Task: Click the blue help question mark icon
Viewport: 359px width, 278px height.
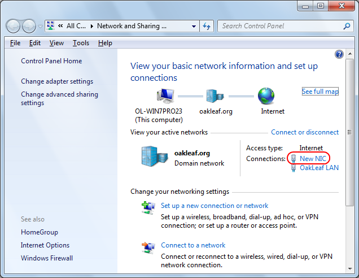Action: pyautogui.click(x=339, y=54)
